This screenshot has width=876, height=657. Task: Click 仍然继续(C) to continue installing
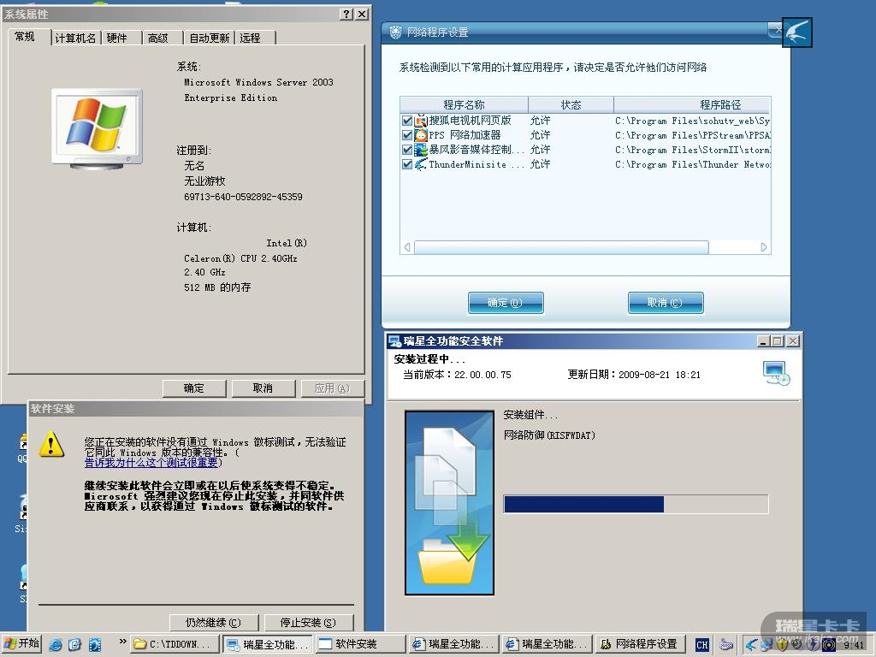213,623
